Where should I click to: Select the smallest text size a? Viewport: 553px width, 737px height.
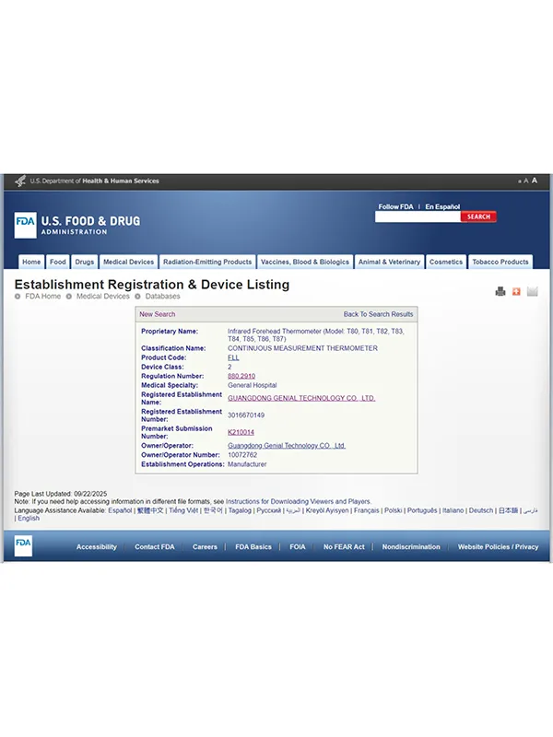point(519,181)
